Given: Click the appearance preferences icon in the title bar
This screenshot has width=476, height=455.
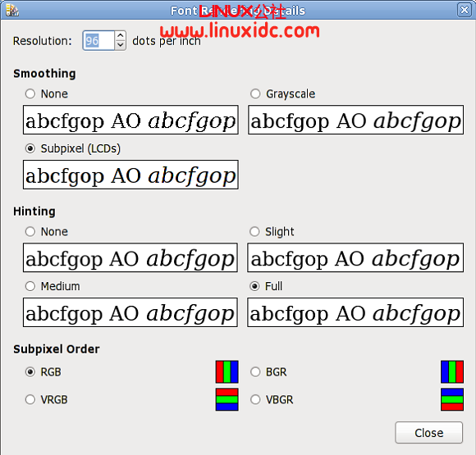Looking at the screenshot, I should coord(12,11).
